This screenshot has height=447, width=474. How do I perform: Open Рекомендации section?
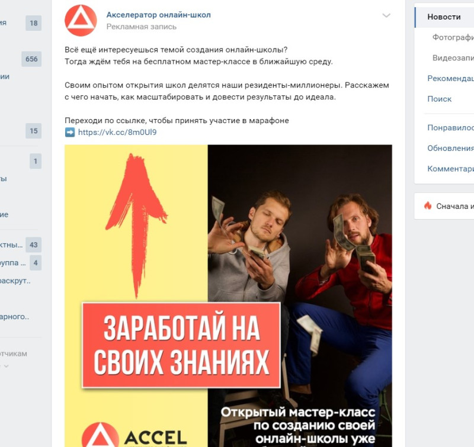450,78
